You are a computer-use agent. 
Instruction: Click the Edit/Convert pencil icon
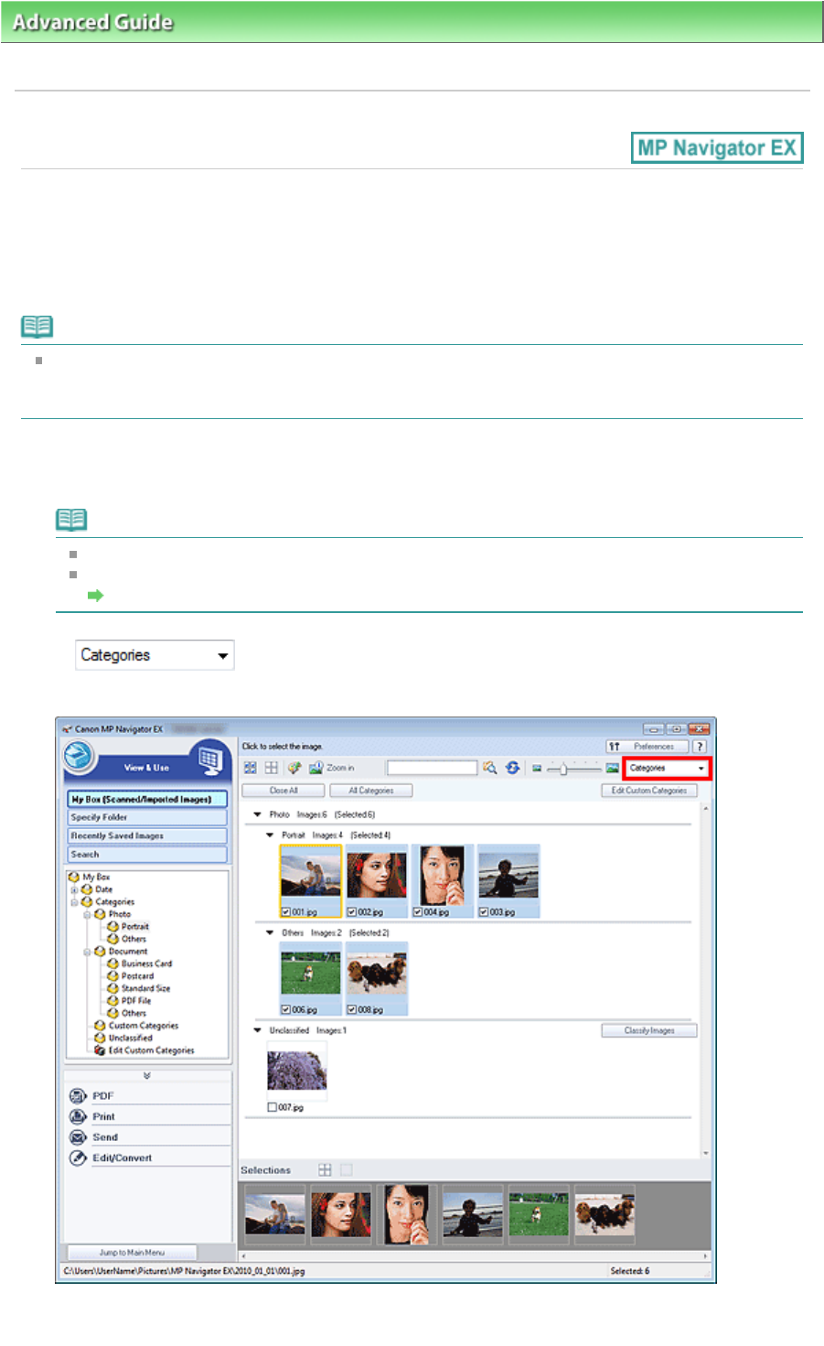(x=78, y=1158)
